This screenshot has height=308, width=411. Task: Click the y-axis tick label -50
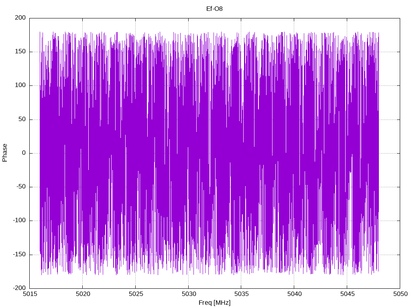(x=21, y=187)
